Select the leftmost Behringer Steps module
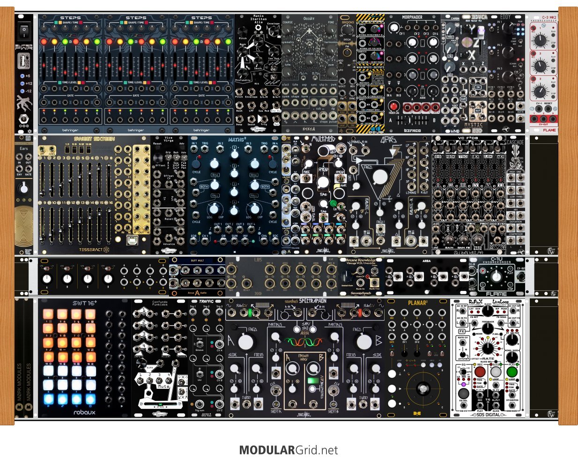Screen dimensions: 578x460 71,74
